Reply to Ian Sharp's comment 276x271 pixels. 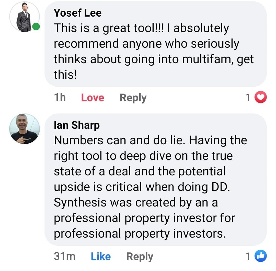click(140, 257)
